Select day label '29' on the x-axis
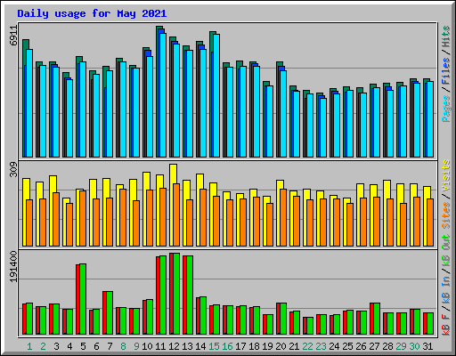 point(401,346)
